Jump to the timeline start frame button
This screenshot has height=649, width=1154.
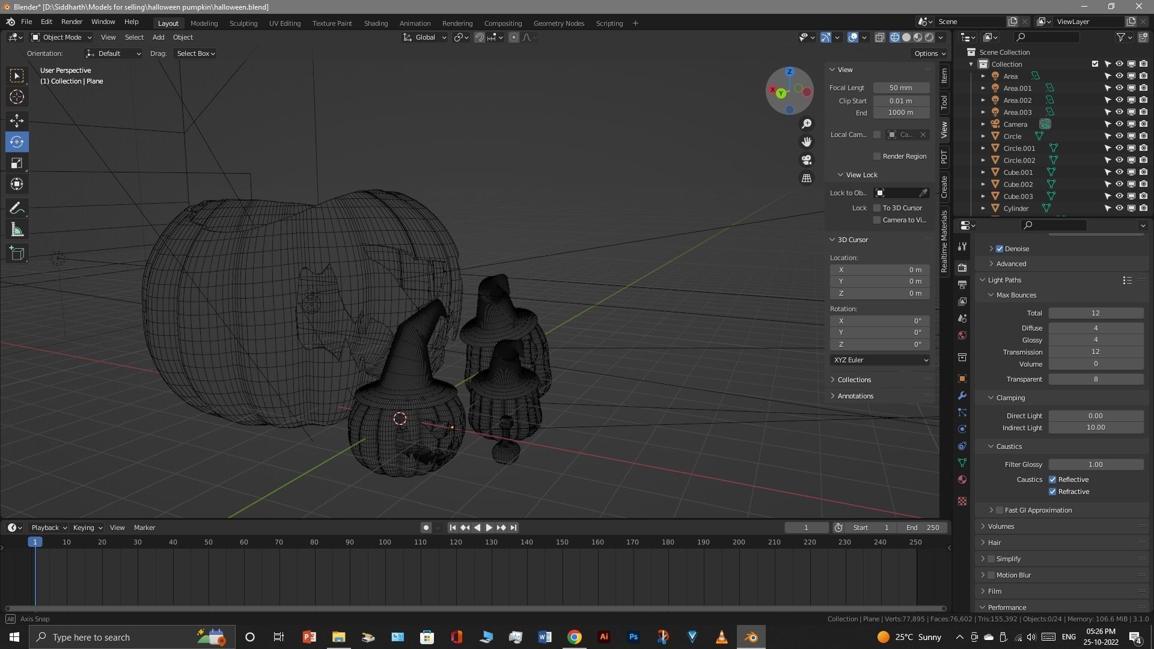point(453,528)
